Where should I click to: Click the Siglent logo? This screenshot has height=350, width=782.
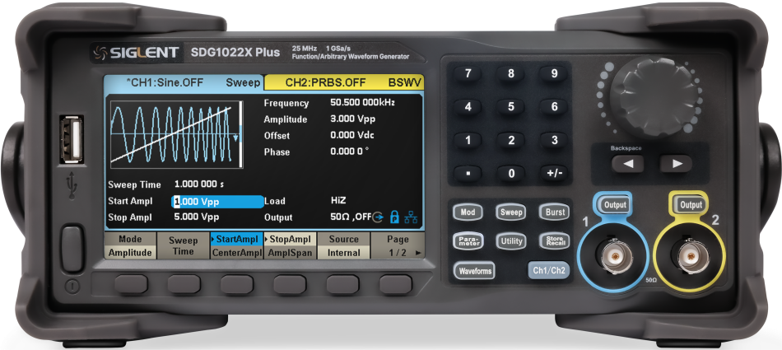point(136,53)
